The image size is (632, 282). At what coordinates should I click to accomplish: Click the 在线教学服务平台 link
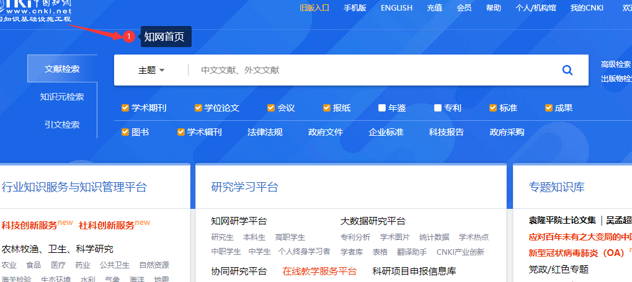pyautogui.click(x=319, y=271)
